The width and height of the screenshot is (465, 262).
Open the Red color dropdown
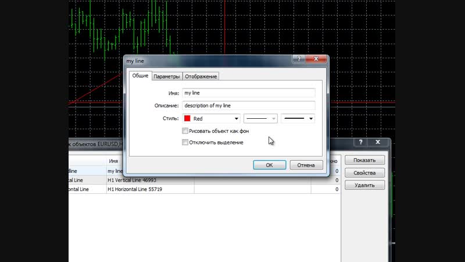(237, 119)
